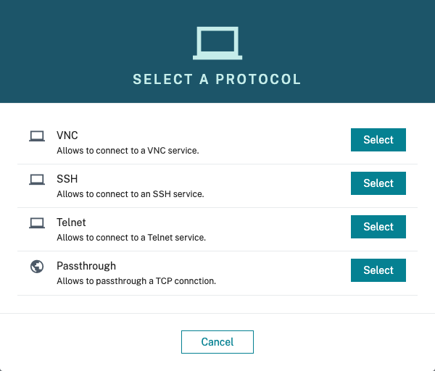Click the VNC protocol name
The image size is (435, 371).
point(67,136)
